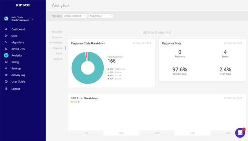The image size is (248, 141).
Task: Click the 4 Errors stat
Action: tap(225, 54)
